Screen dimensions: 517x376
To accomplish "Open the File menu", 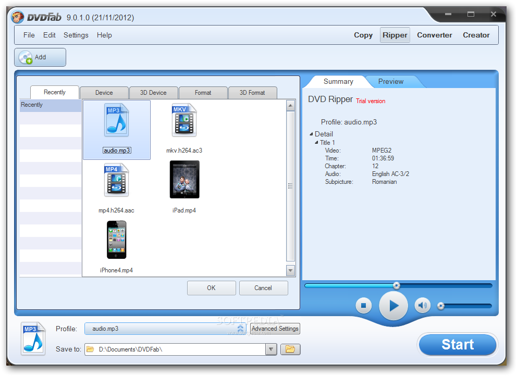I will 29,35.
